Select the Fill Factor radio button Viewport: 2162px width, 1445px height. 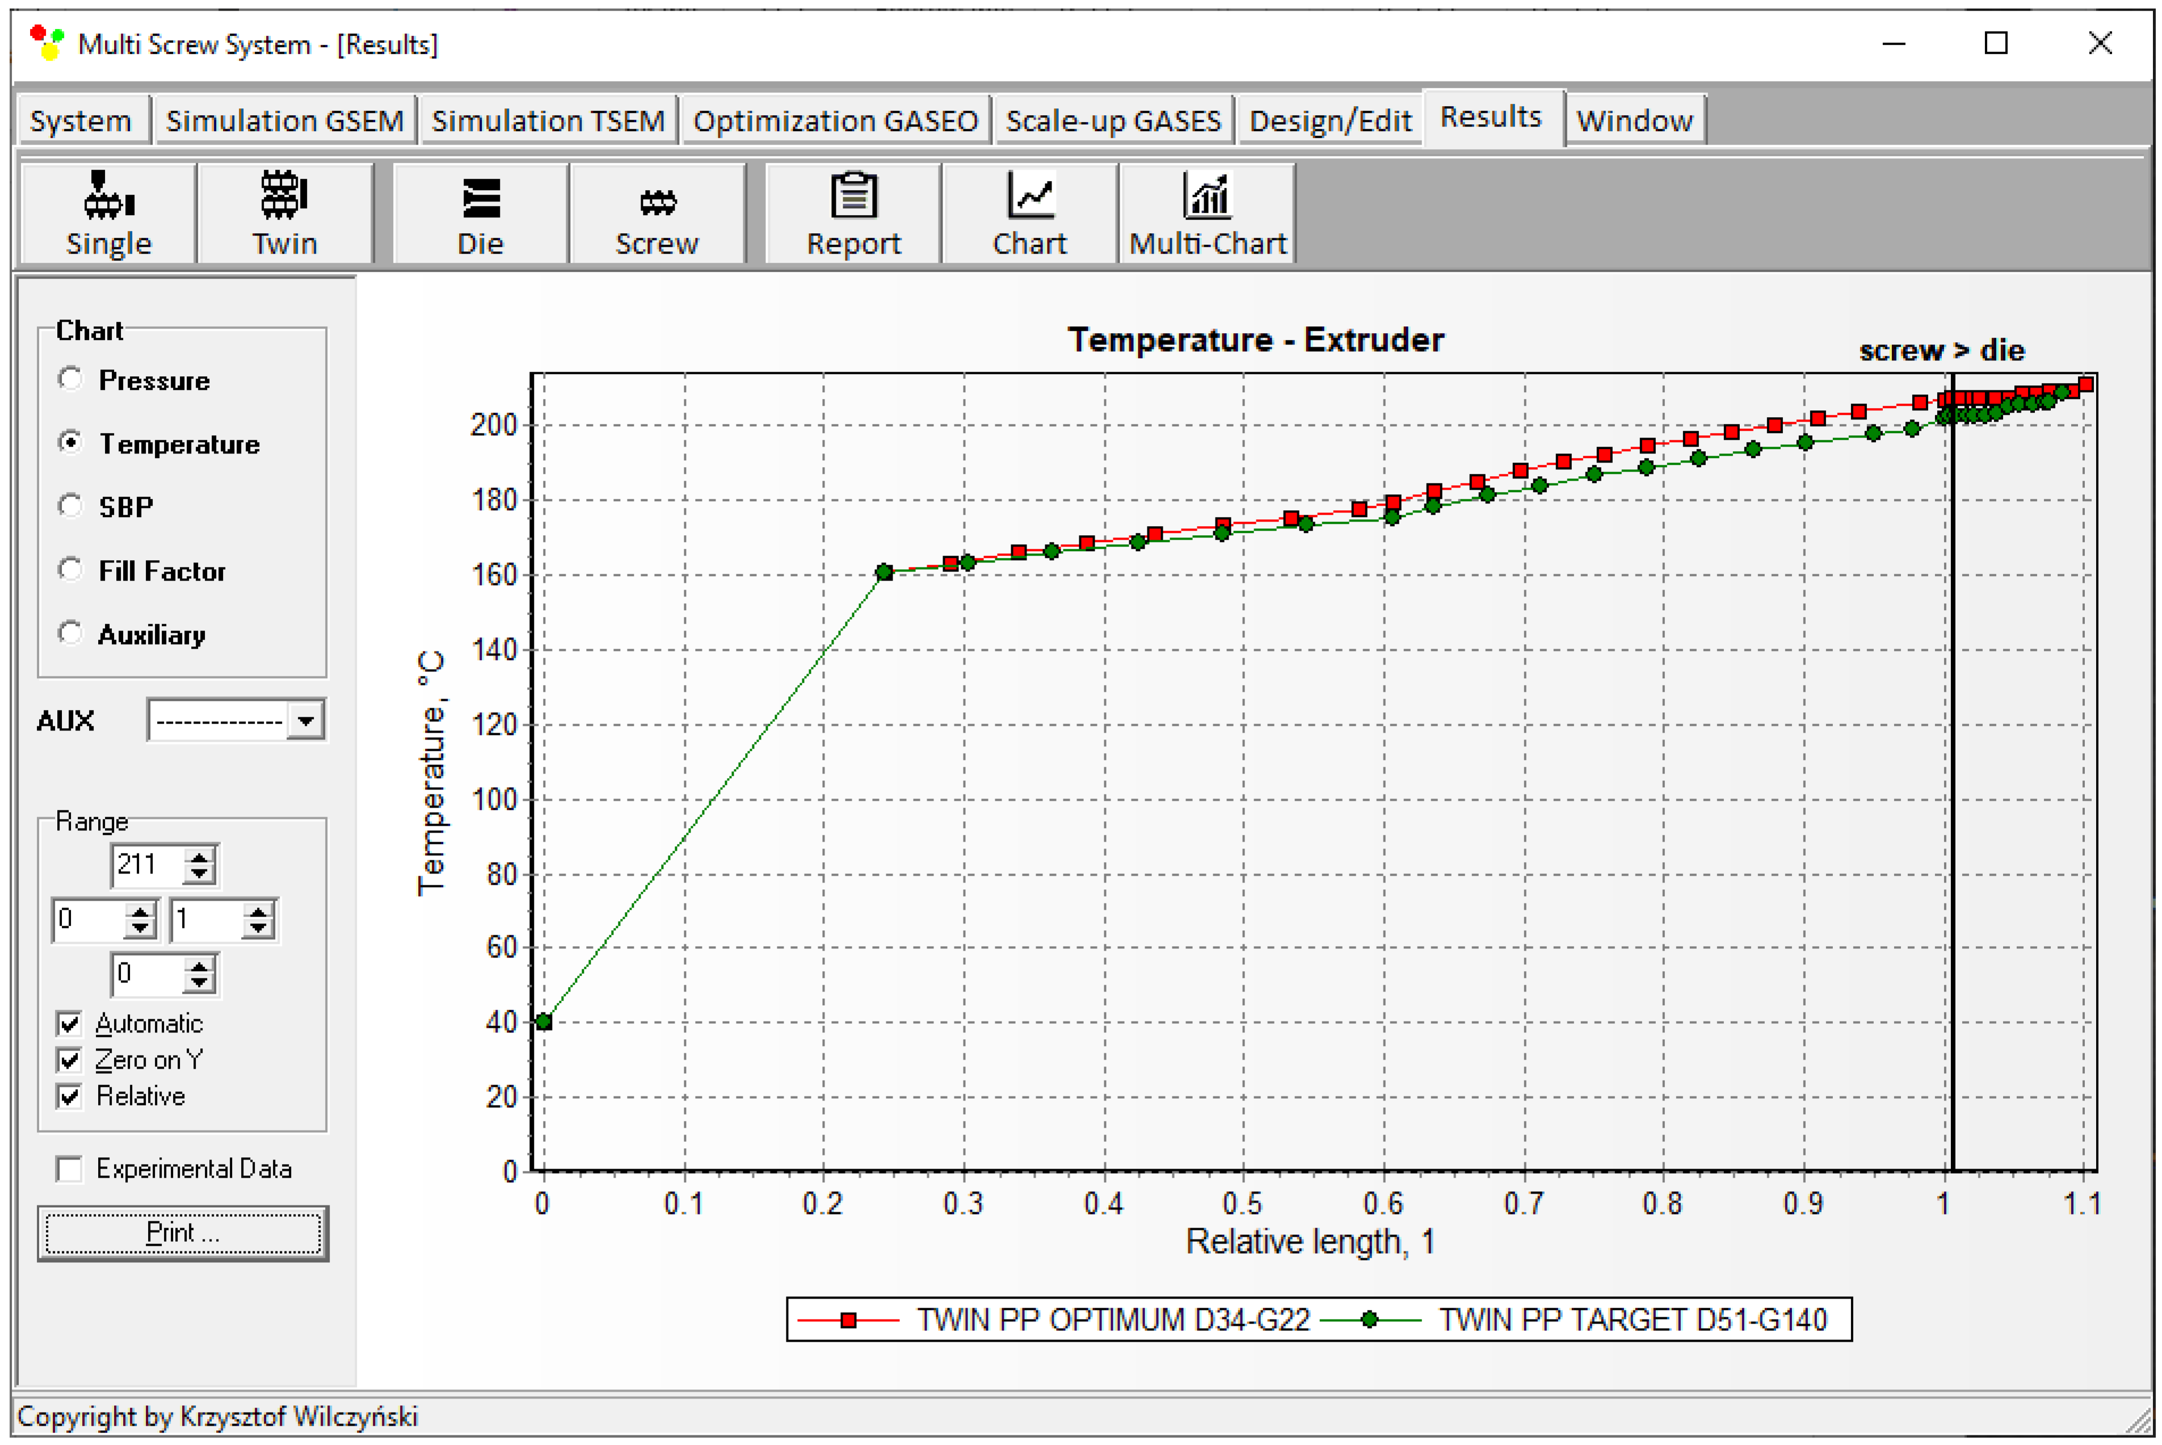click(x=70, y=569)
